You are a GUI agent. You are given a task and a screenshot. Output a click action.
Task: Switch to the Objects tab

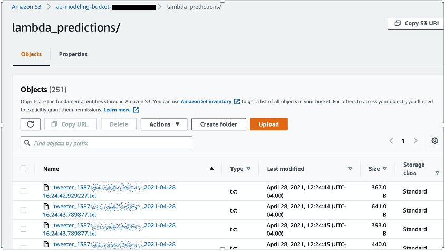[31, 54]
